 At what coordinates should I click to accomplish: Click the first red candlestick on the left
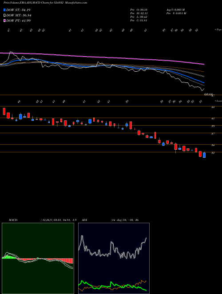coord(4,111)
